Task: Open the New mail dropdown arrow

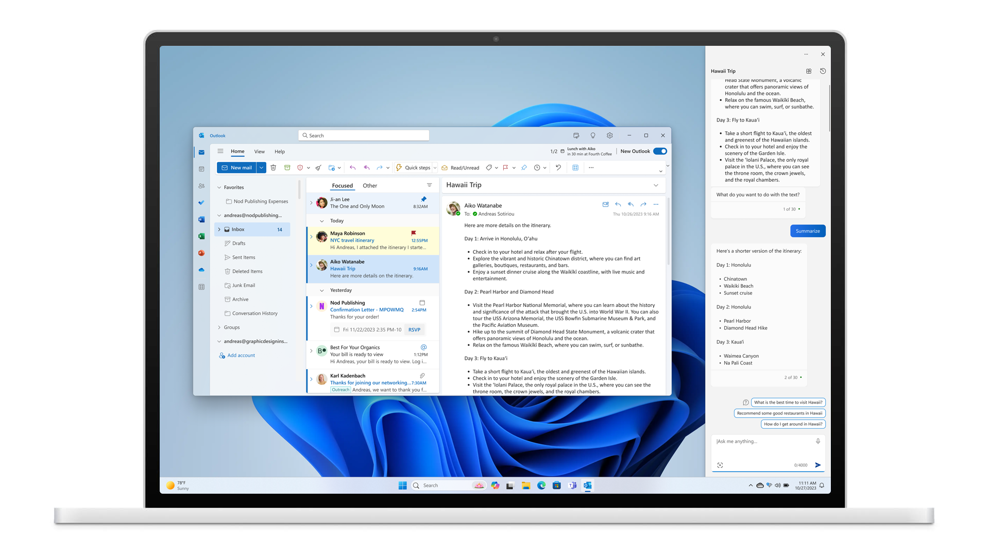Action: [x=261, y=168]
